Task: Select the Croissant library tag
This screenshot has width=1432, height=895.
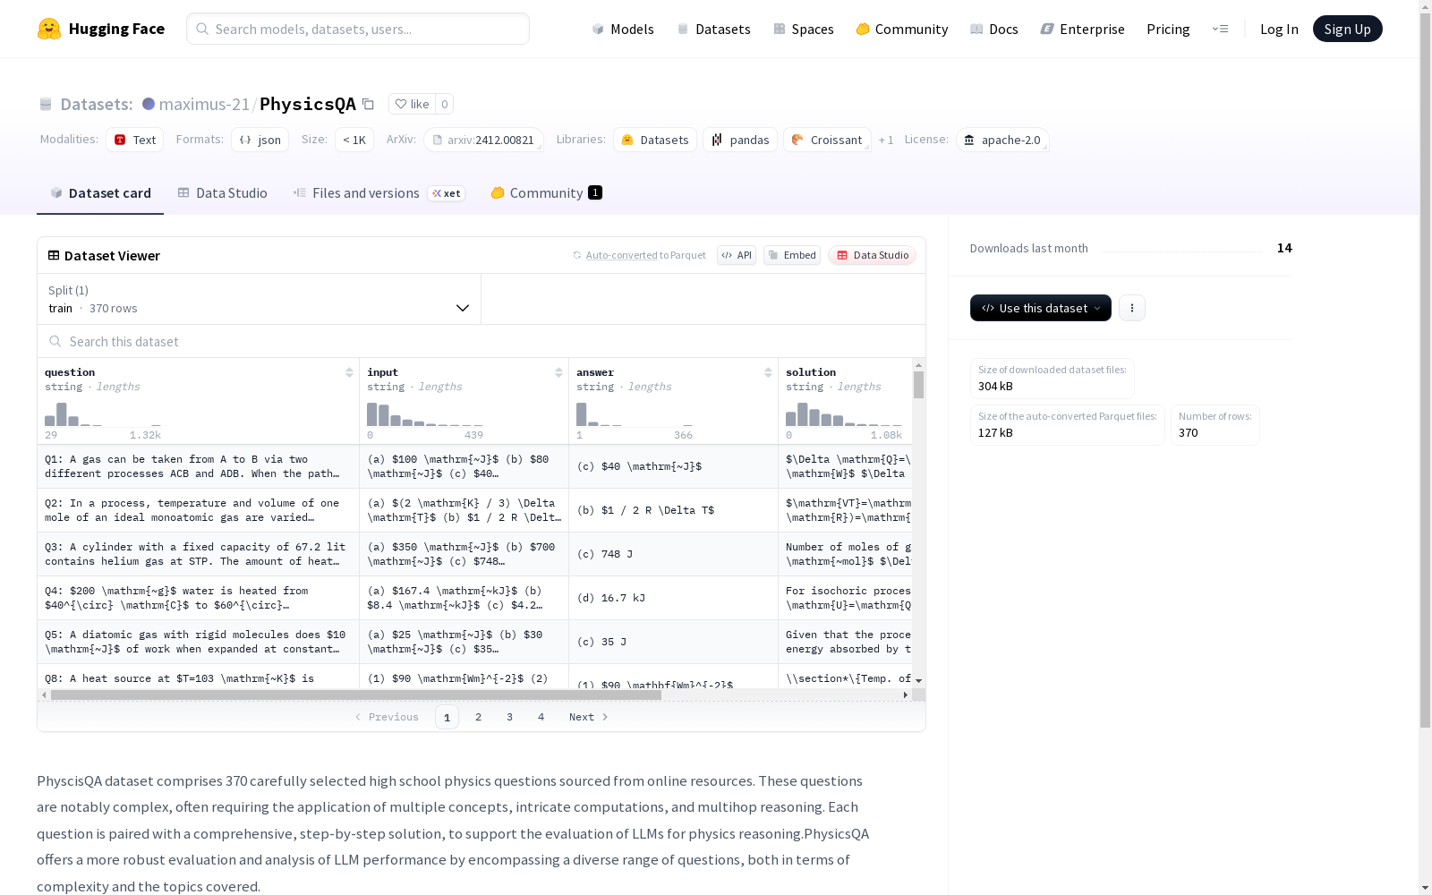Action: click(x=827, y=140)
